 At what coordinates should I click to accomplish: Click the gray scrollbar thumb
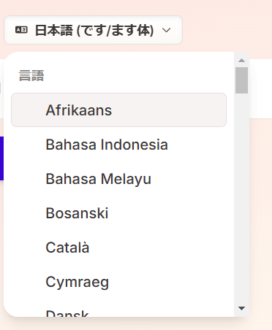[241, 80]
